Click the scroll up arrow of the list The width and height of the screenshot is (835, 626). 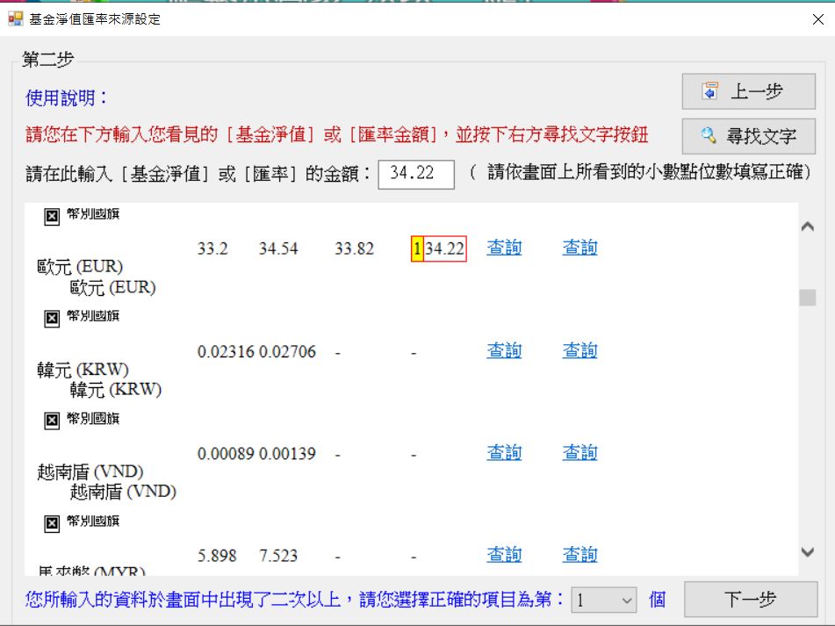coord(807,227)
